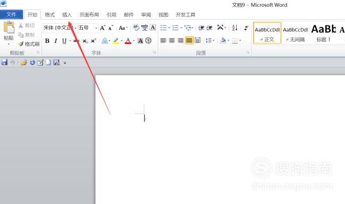Switch to the 插入 Insert tab
The height and width of the screenshot is (204, 345).
click(x=67, y=15)
